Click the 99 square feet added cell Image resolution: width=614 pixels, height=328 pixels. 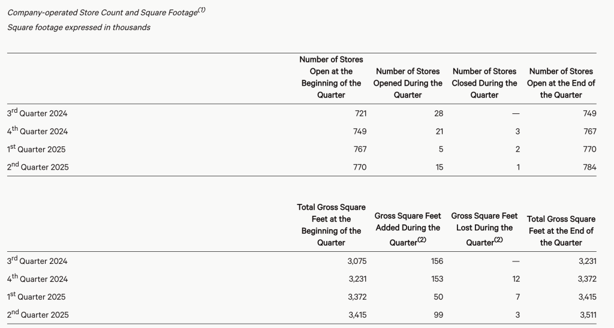(x=438, y=315)
